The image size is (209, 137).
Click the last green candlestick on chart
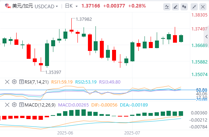[x=181, y=38]
